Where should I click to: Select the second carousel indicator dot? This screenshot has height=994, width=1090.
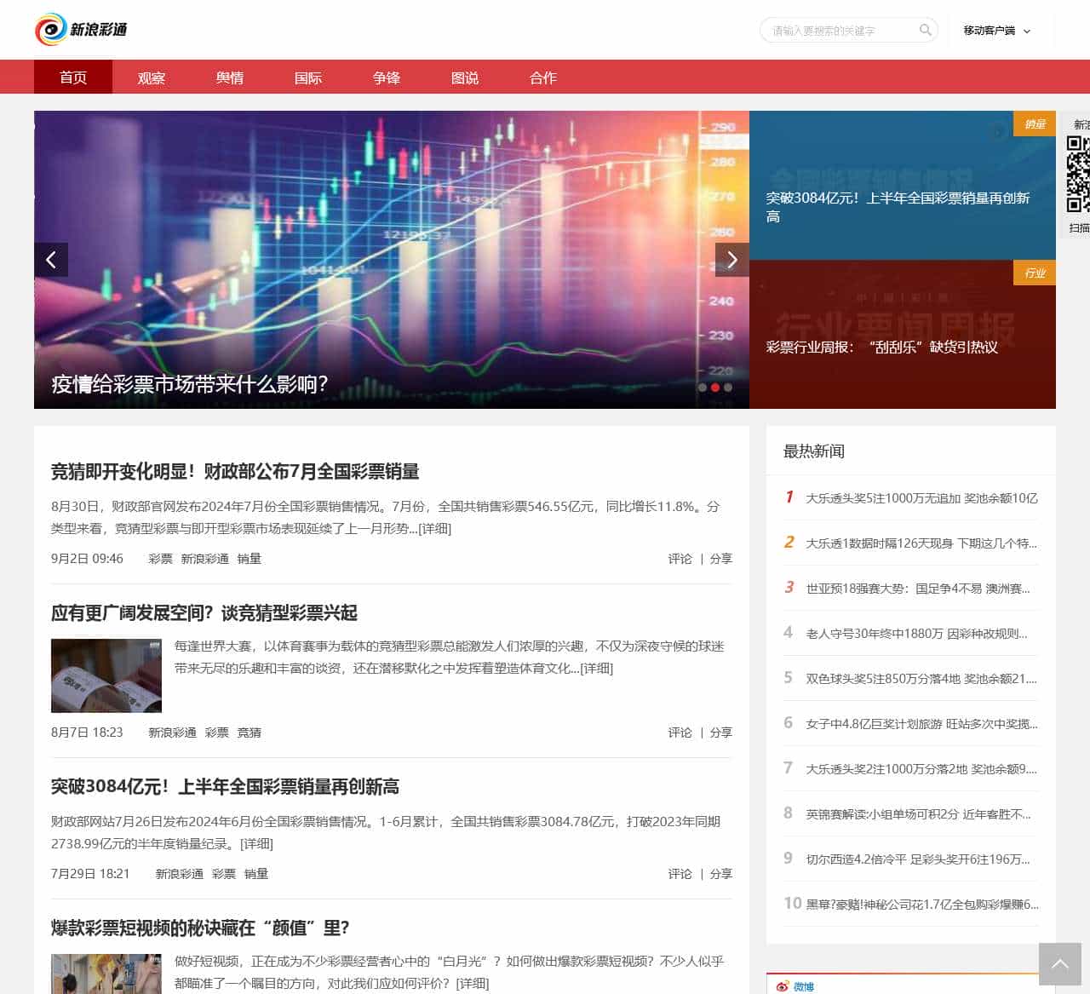[x=714, y=388]
